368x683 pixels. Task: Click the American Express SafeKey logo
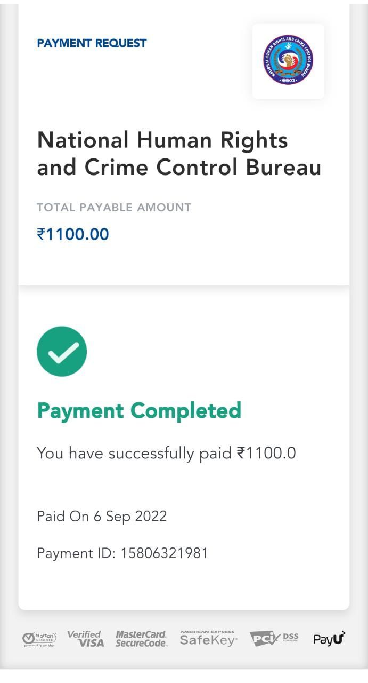click(x=208, y=638)
